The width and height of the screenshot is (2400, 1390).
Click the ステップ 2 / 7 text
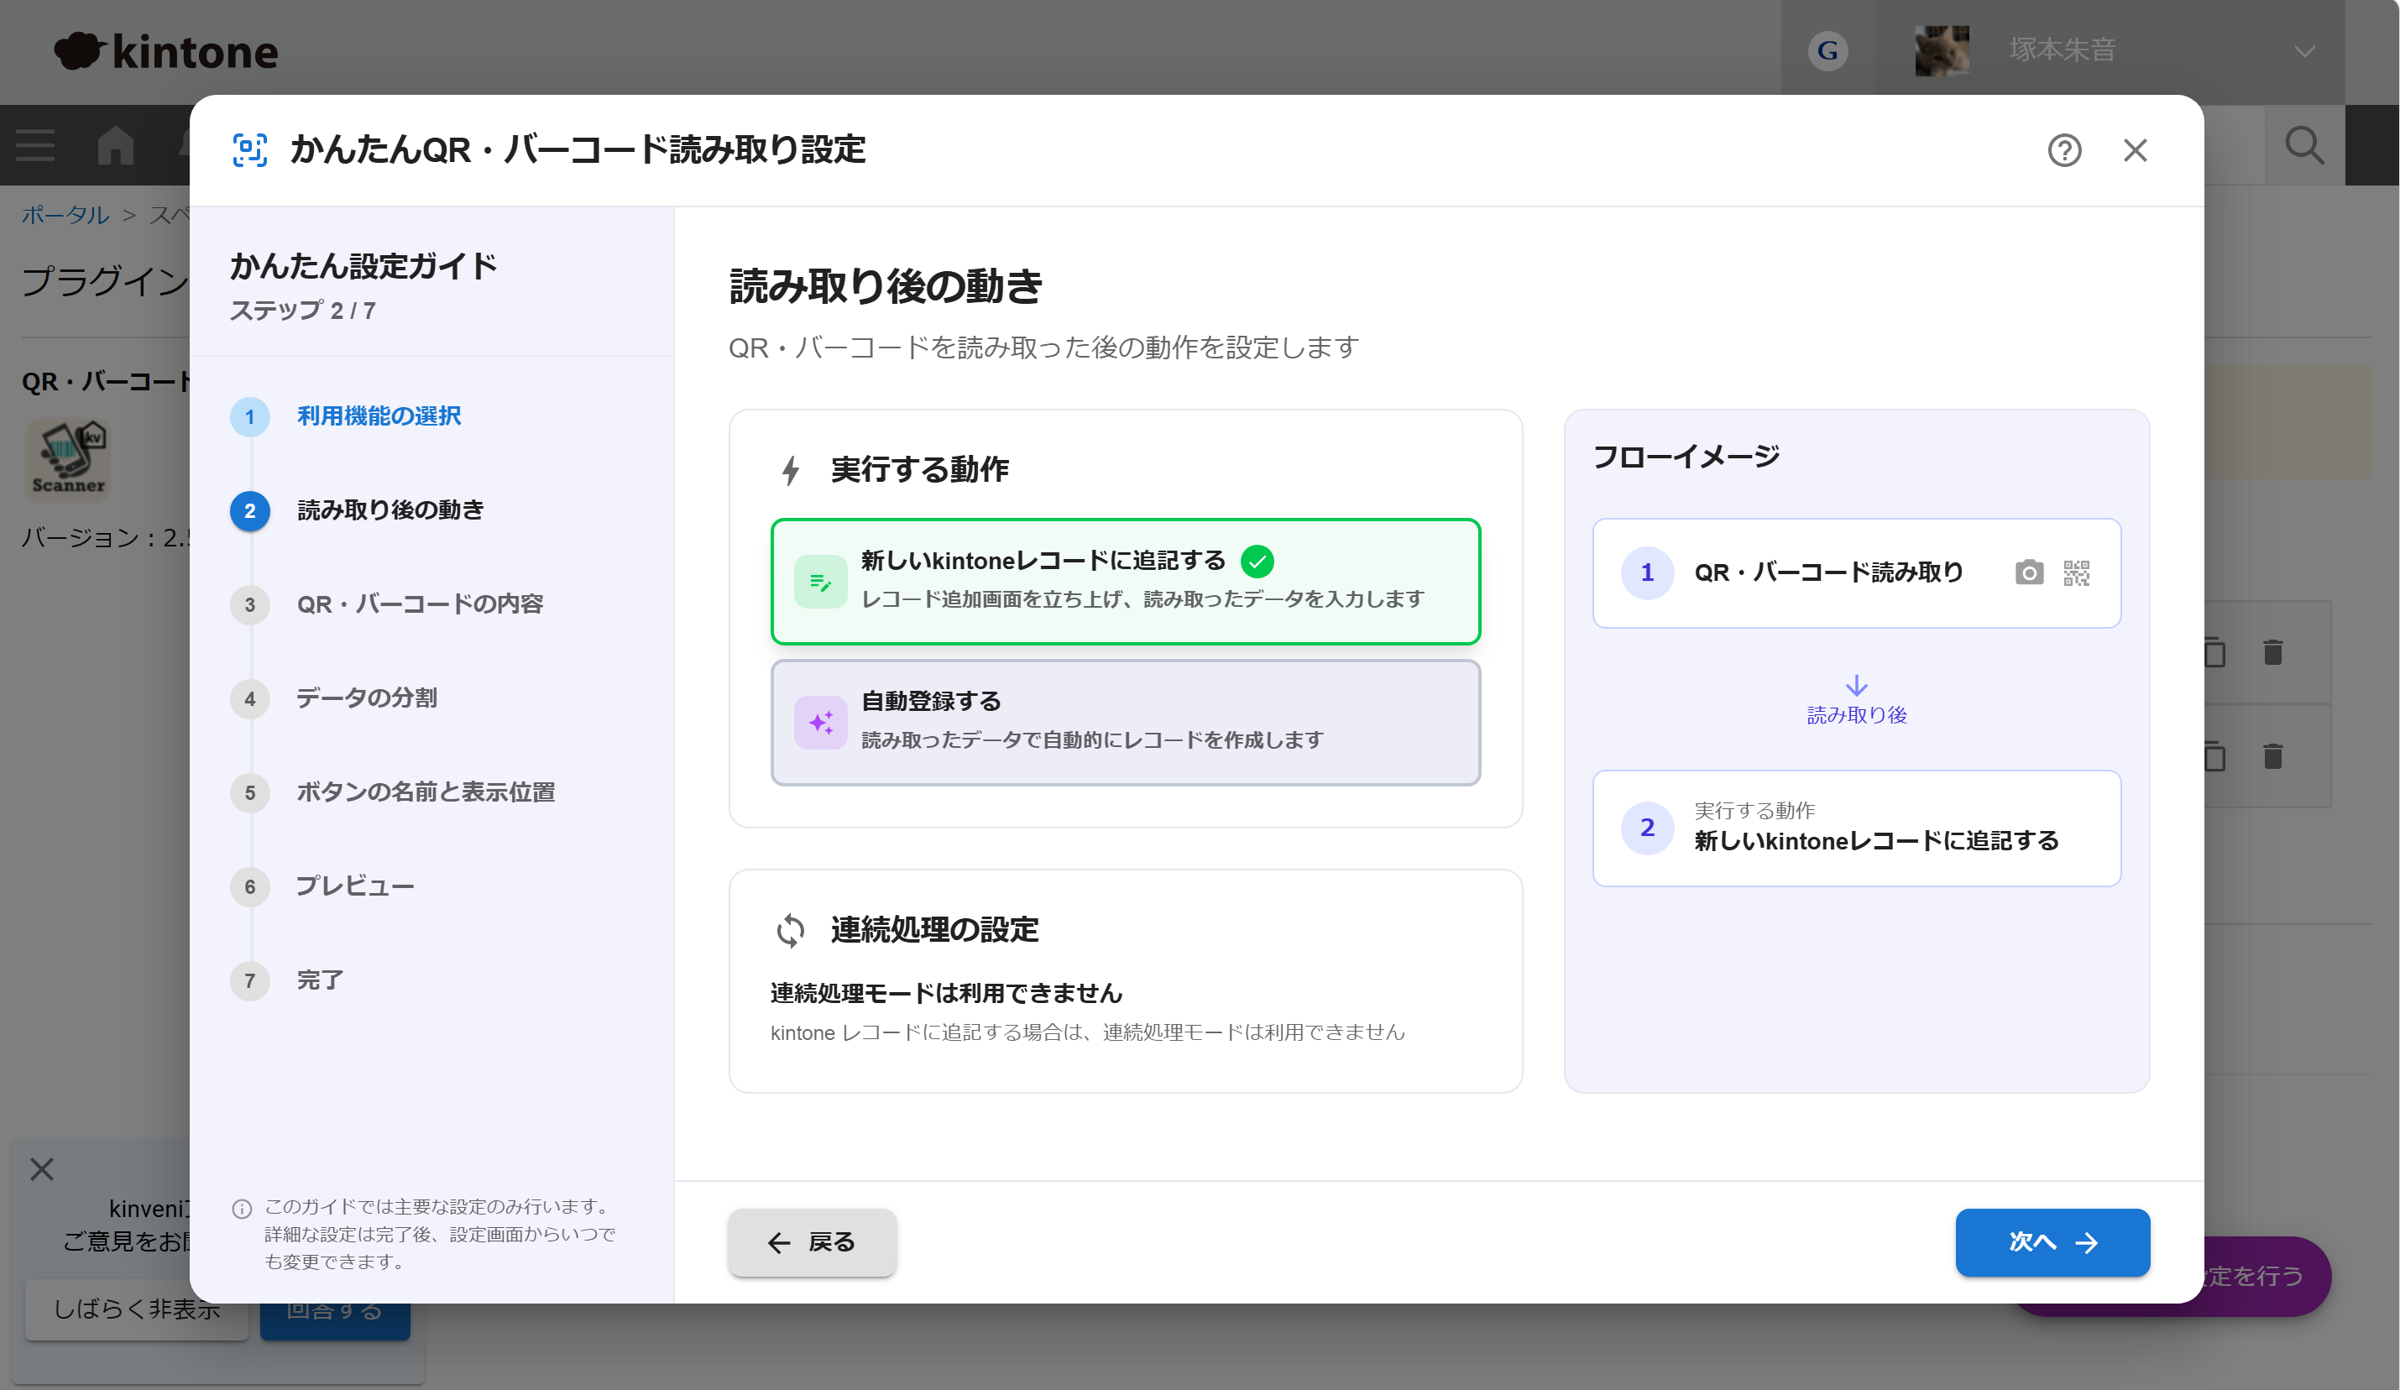(x=303, y=311)
